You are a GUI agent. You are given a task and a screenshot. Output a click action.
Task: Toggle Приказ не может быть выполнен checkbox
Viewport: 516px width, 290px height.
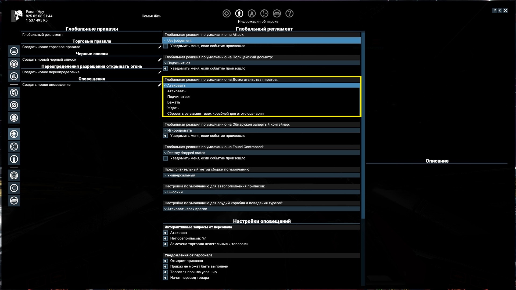166,267
